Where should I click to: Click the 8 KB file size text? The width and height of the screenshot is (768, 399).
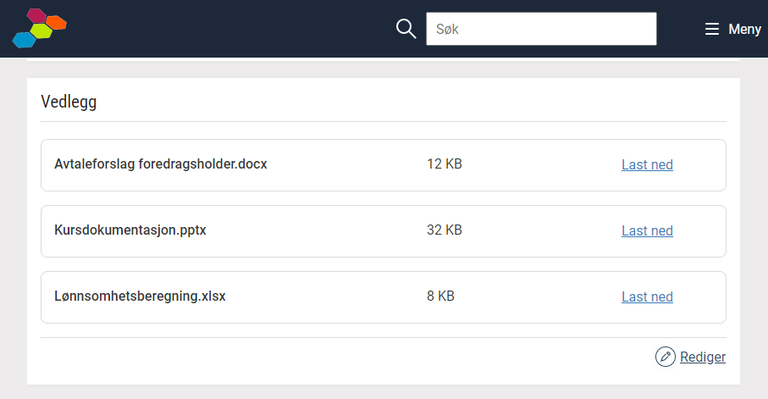click(x=440, y=296)
